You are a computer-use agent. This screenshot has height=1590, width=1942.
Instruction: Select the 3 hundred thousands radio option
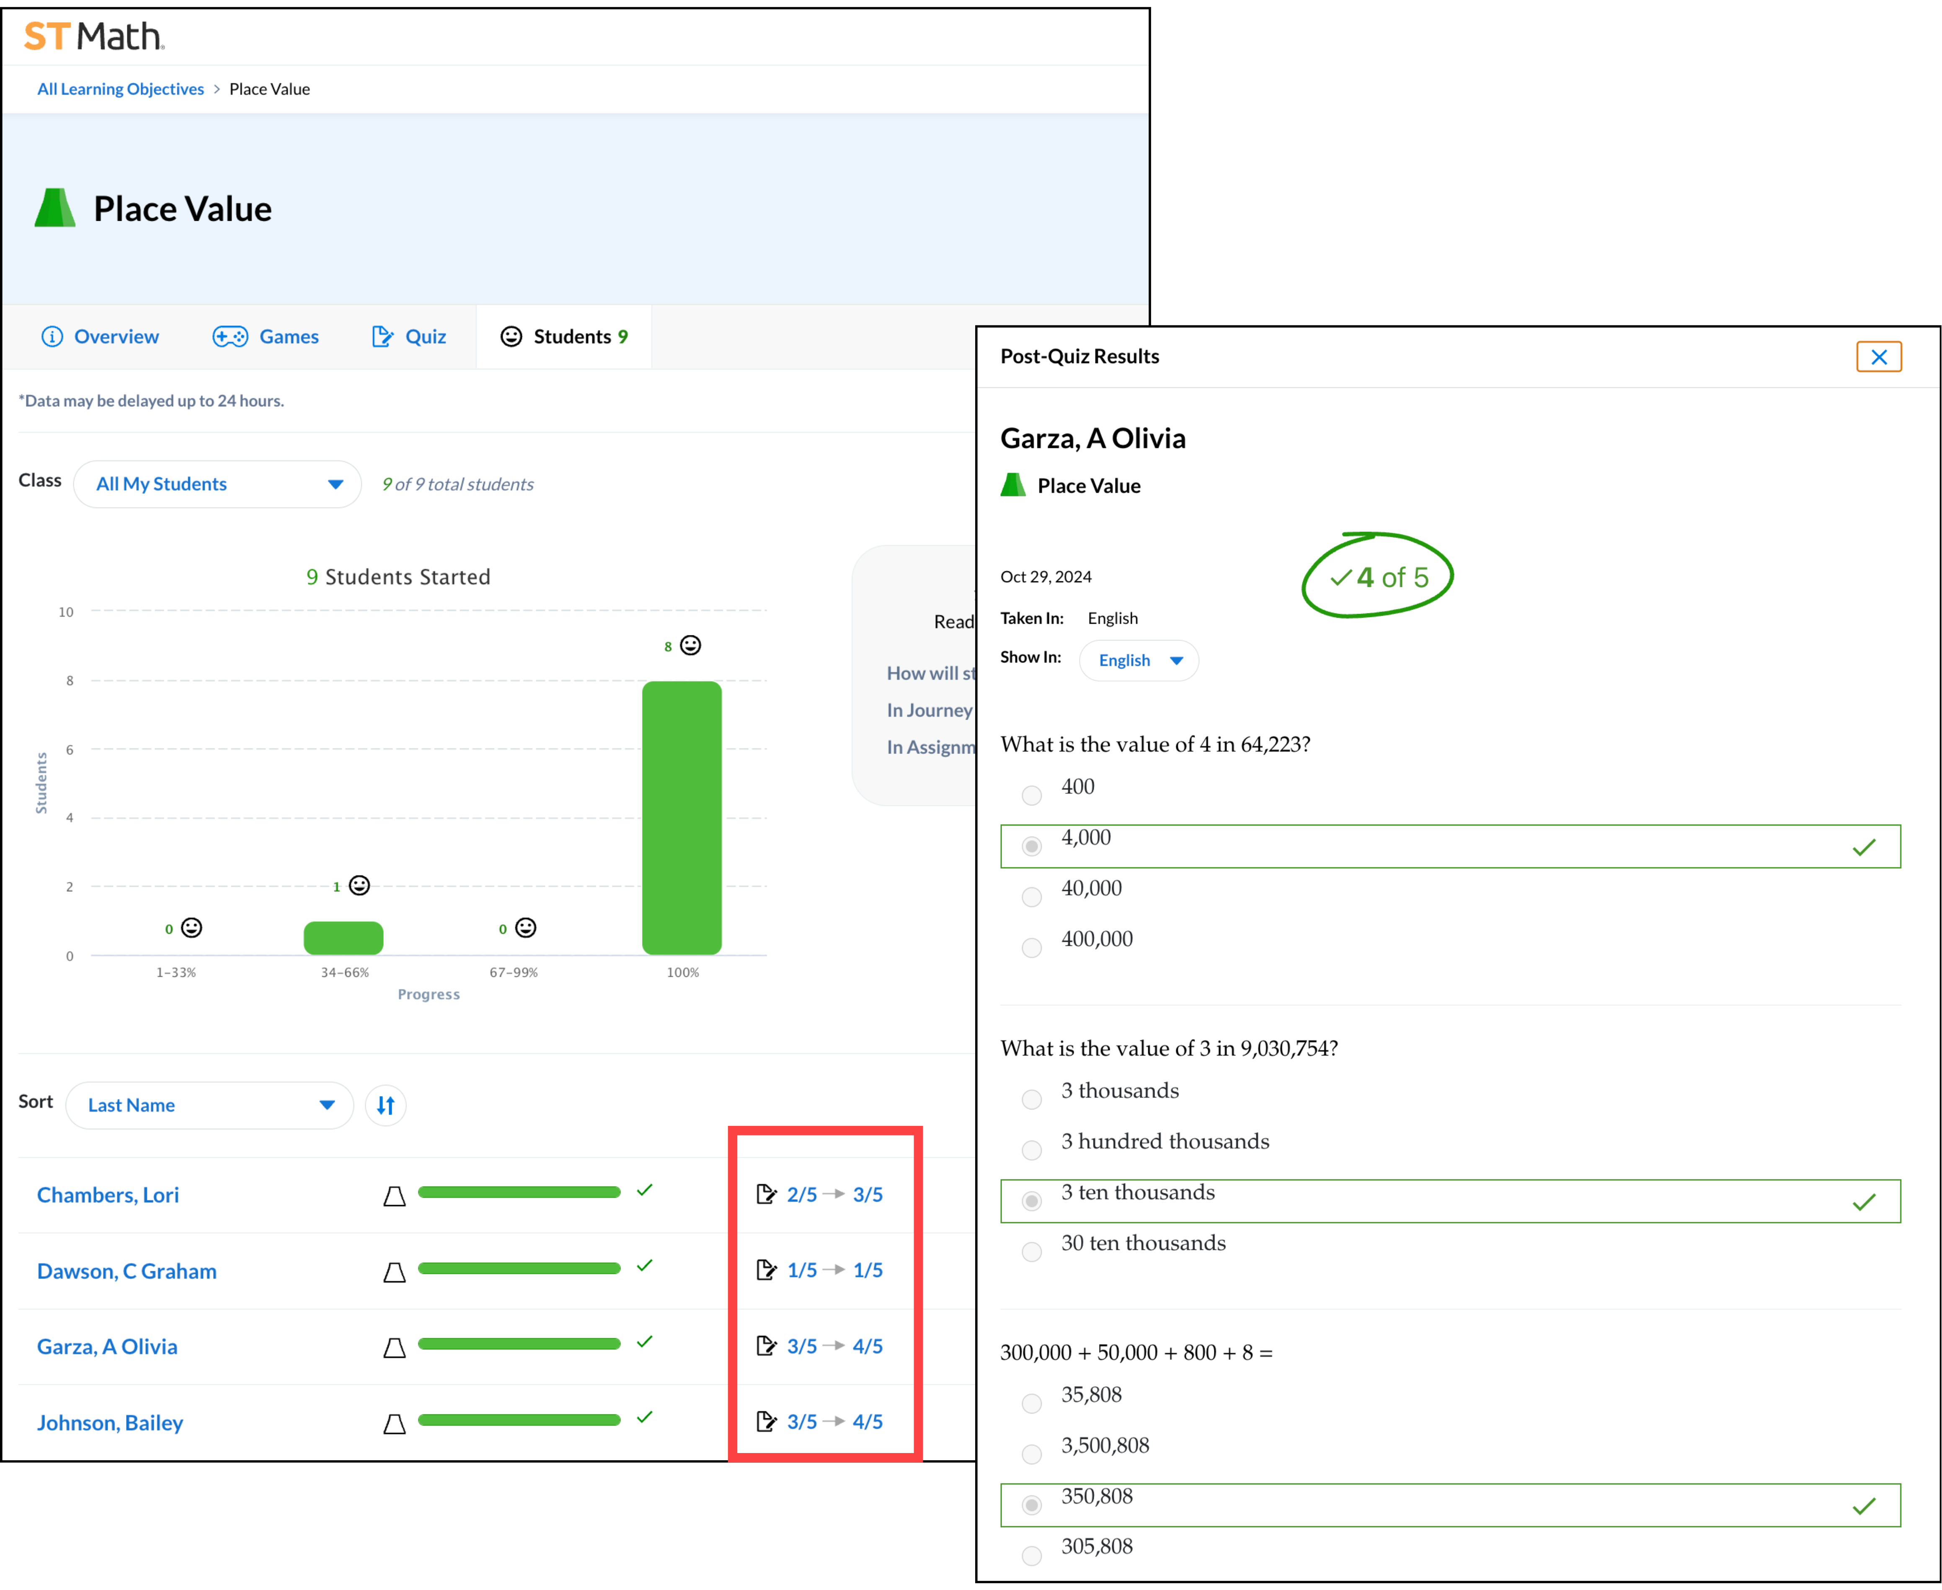1031,1149
